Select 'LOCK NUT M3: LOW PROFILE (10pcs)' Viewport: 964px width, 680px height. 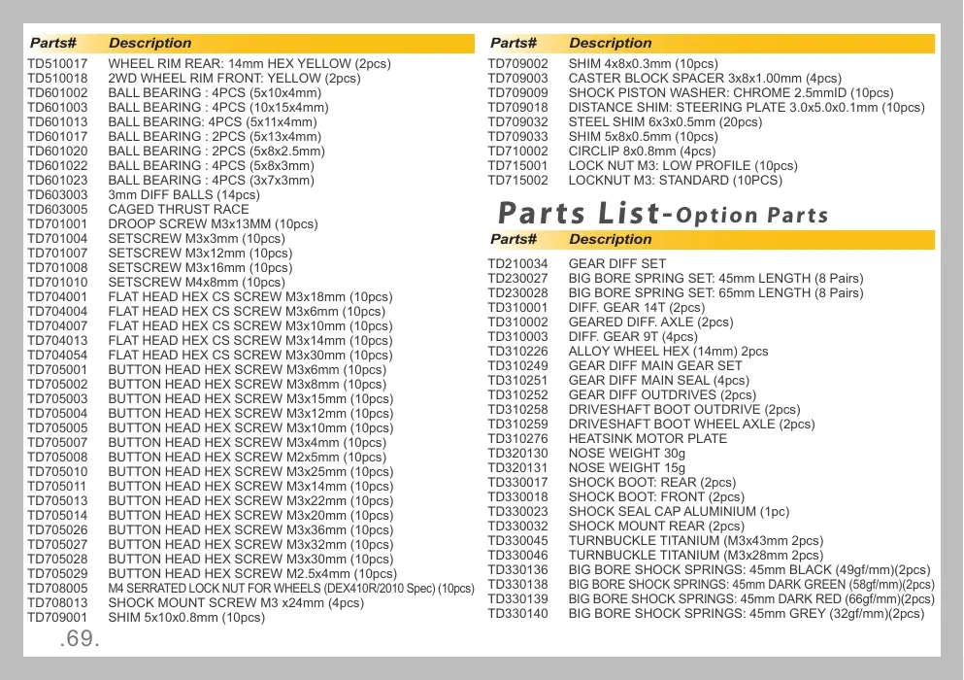(x=683, y=165)
